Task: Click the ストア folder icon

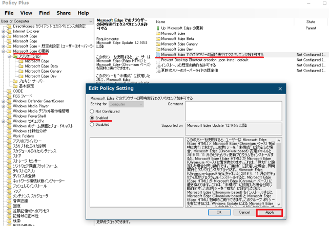Action: [9, 156]
